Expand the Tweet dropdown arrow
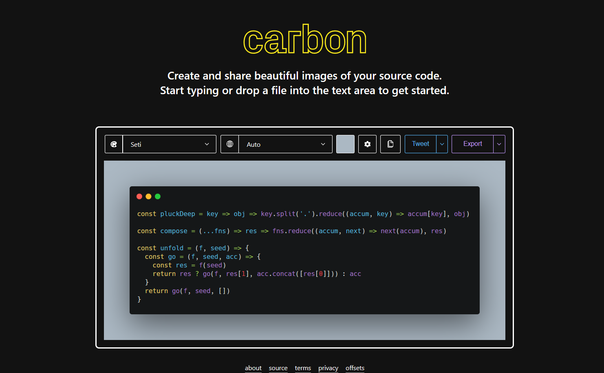Viewport: 604px width, 373px height. (442, 144)
